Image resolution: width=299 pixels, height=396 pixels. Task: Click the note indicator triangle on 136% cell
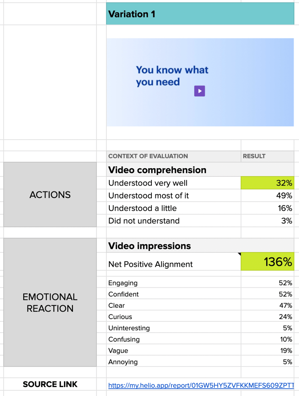(x=240, y=254)
